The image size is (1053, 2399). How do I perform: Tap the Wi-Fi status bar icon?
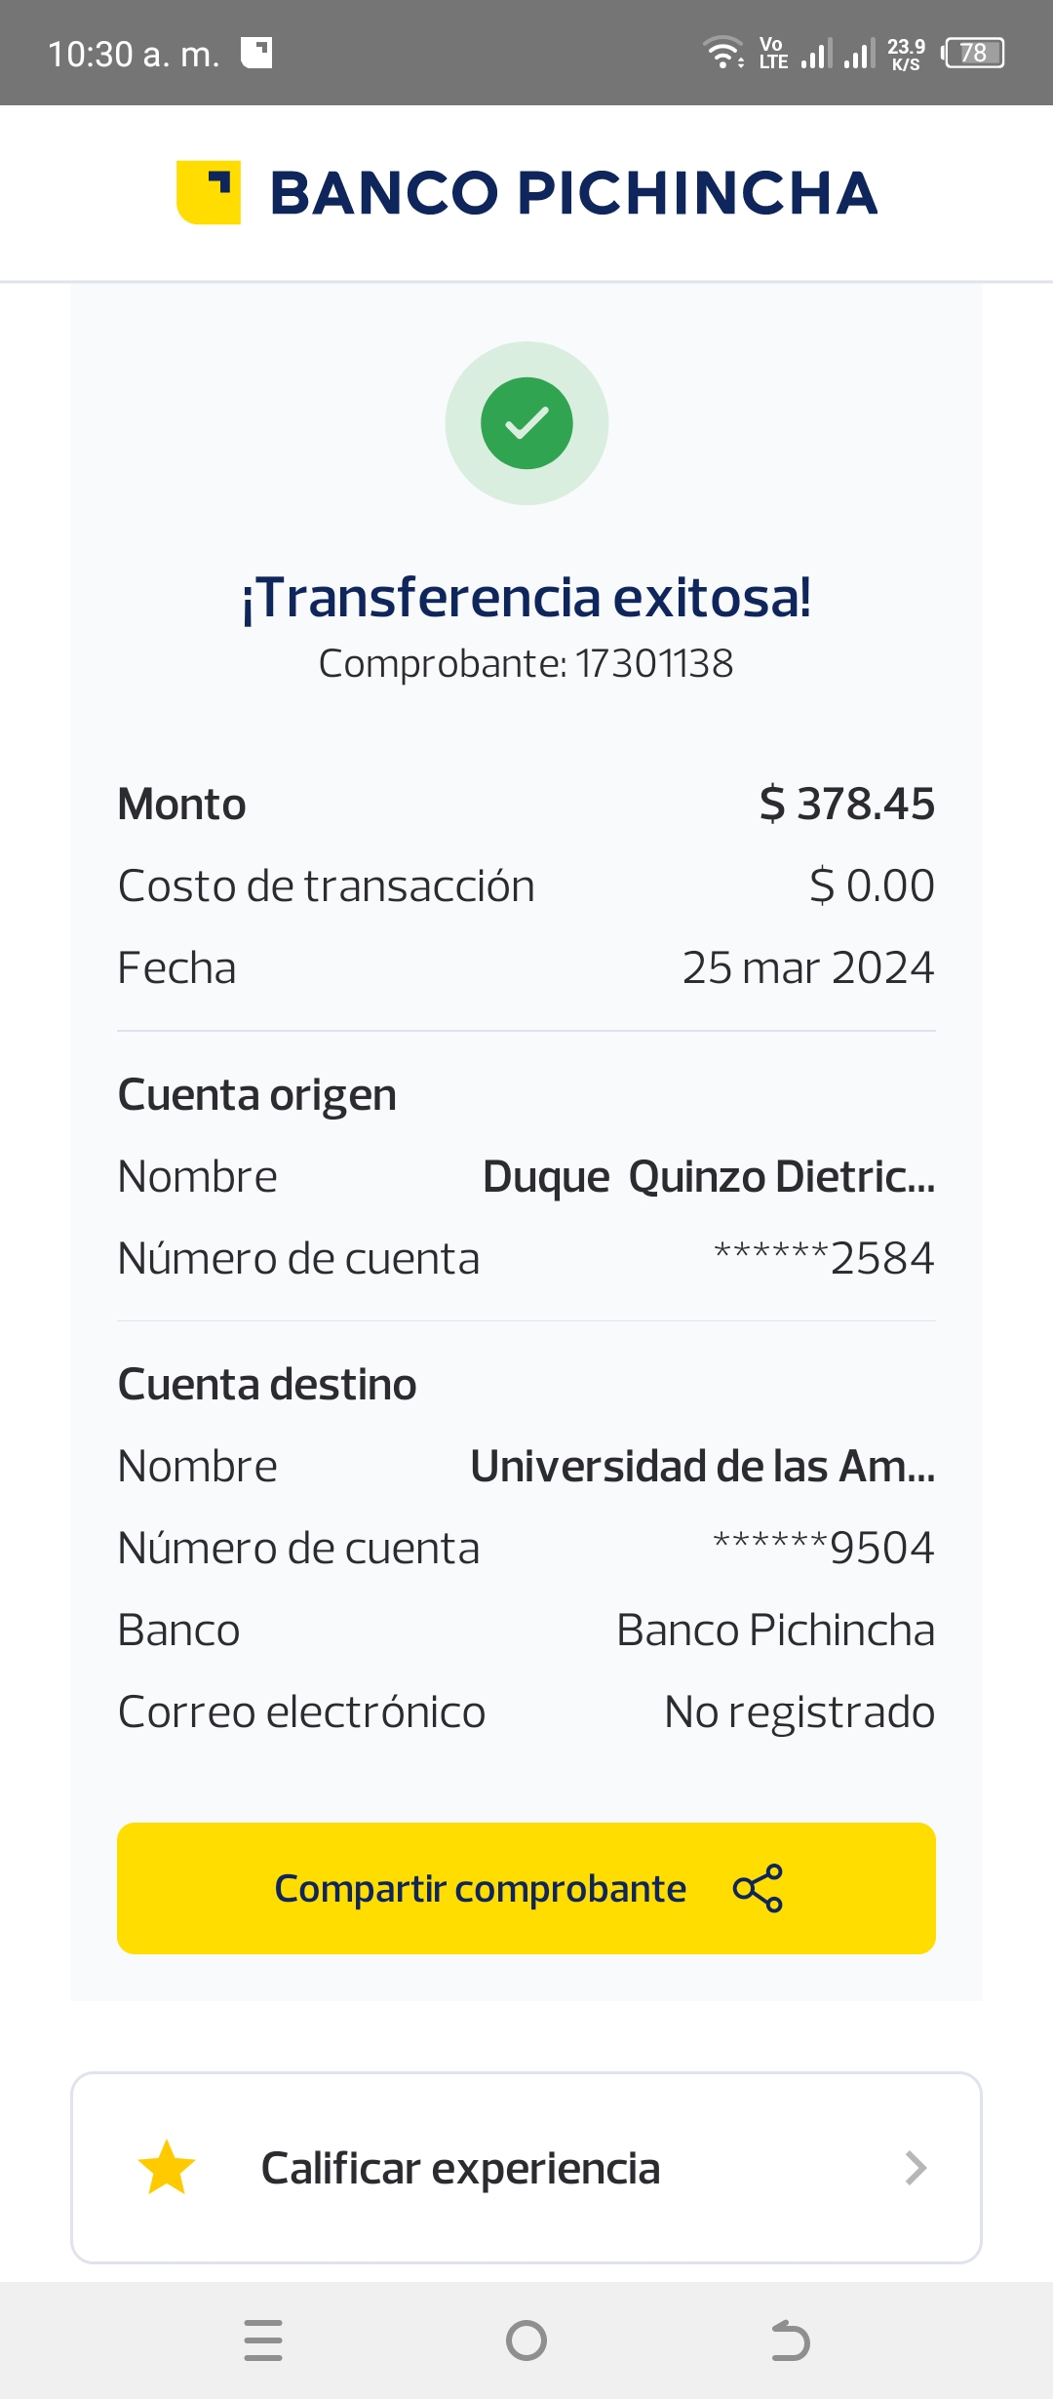click(722, 53)
